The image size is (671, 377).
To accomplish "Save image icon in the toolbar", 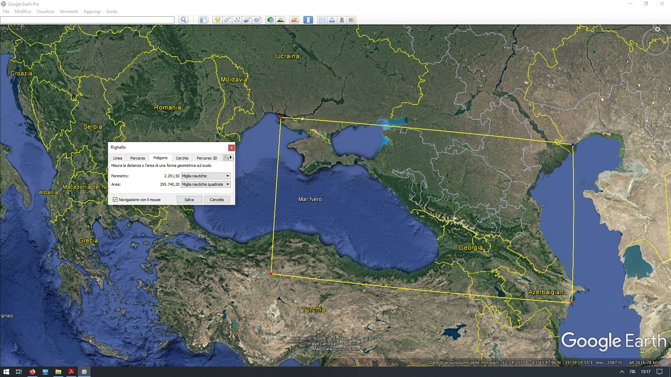I will pyautogui.click(x=342, y=20).
